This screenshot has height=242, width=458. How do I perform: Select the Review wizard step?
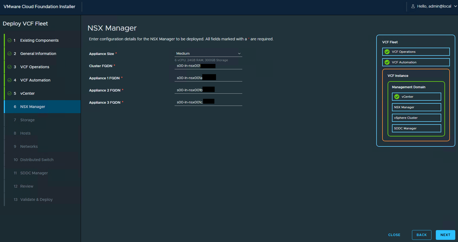(x=42, y=186)
